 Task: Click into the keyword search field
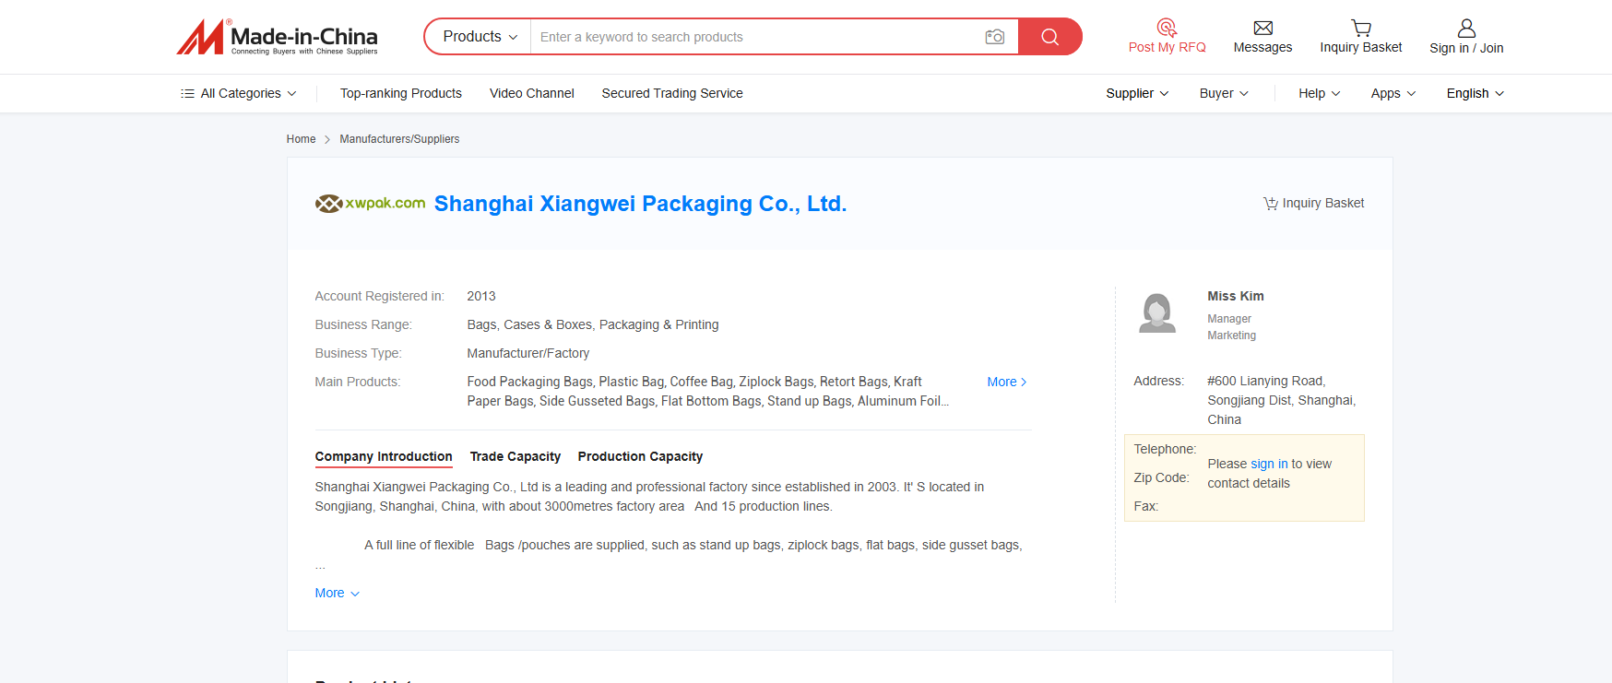[x=756, y=37]
